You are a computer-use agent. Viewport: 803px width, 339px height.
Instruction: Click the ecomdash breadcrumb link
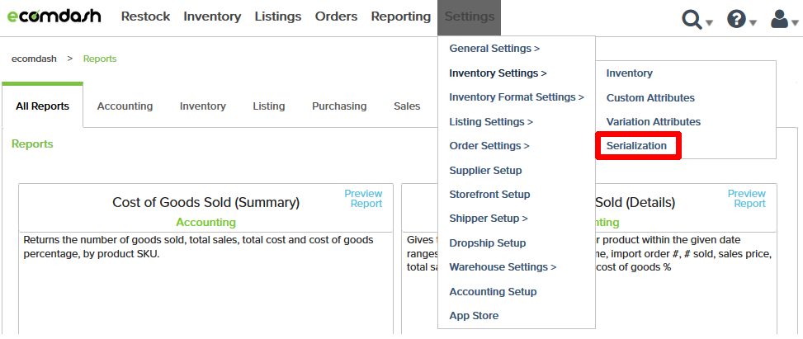click(34, 59)
